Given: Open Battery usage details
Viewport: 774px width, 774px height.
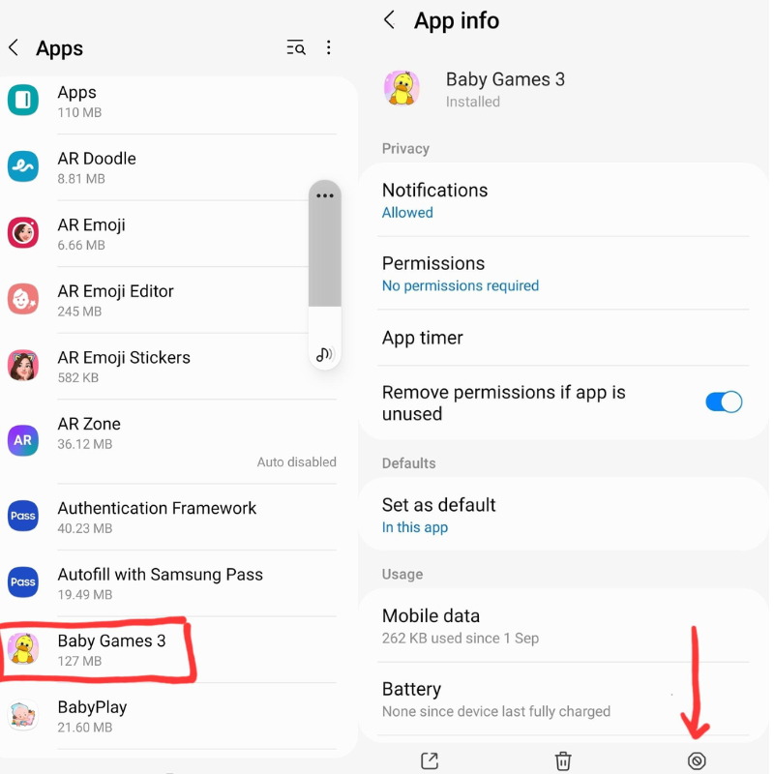Looking at the screenshot, I should pyautogui.click(x=563, y=700).
